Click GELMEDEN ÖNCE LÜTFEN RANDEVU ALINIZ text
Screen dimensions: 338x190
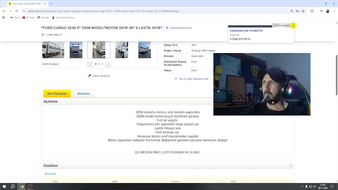tap(168, 152)
